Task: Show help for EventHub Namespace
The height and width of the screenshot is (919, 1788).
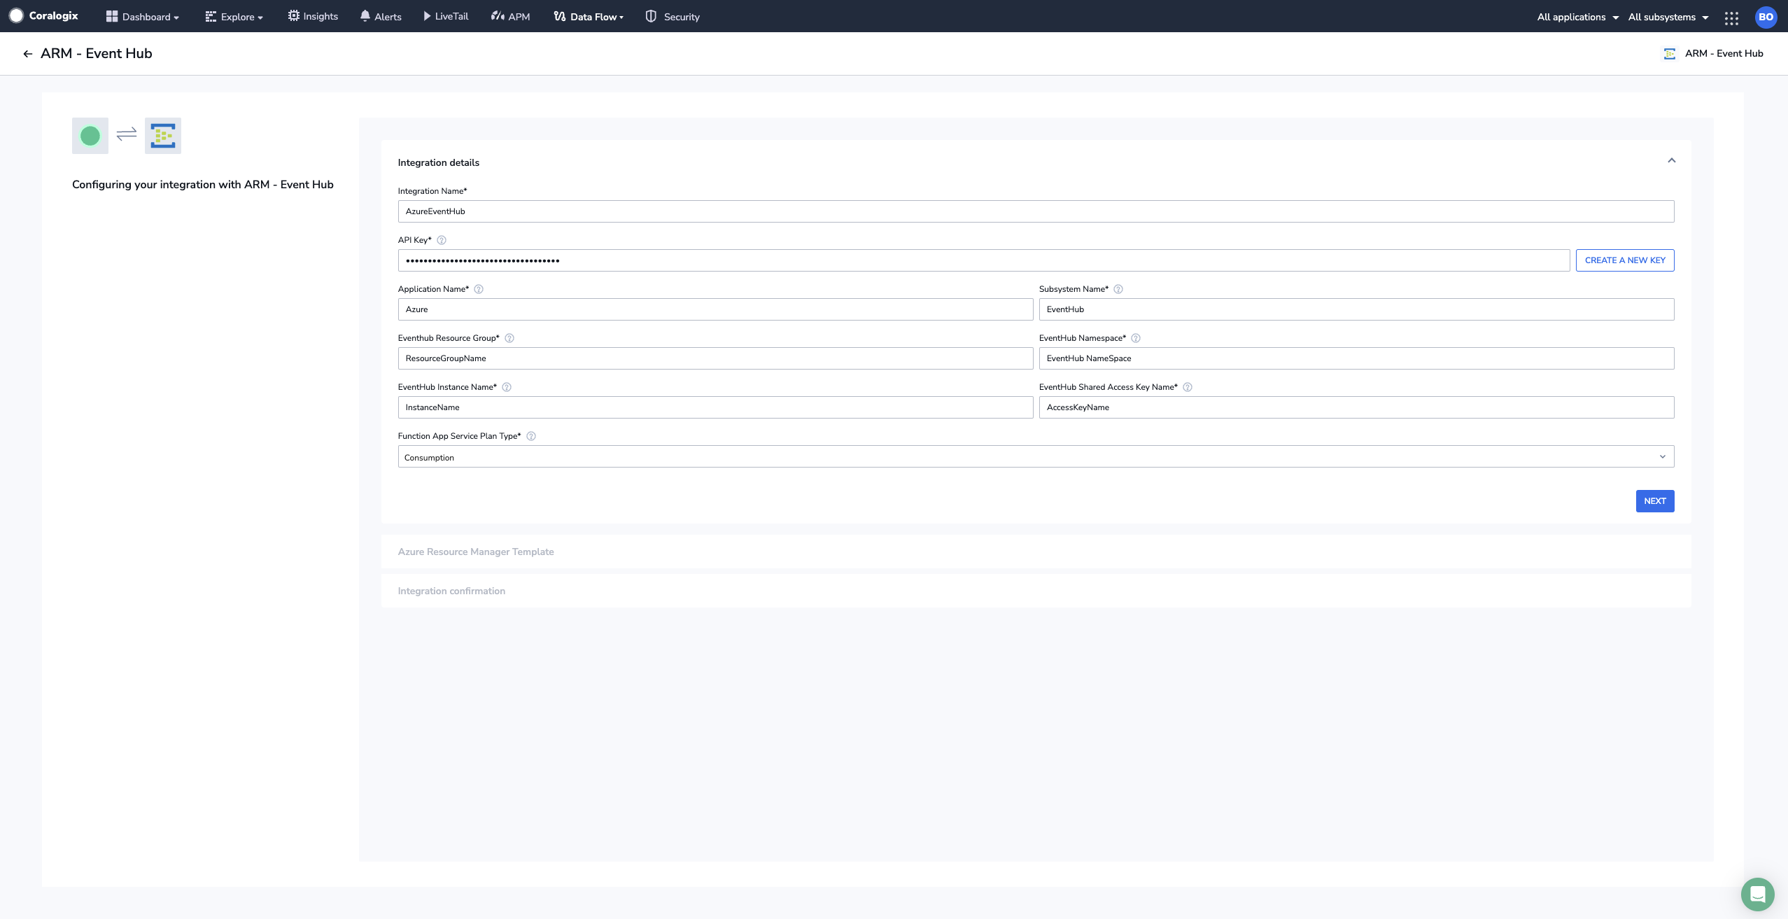Action: [x=1136, y=338]
